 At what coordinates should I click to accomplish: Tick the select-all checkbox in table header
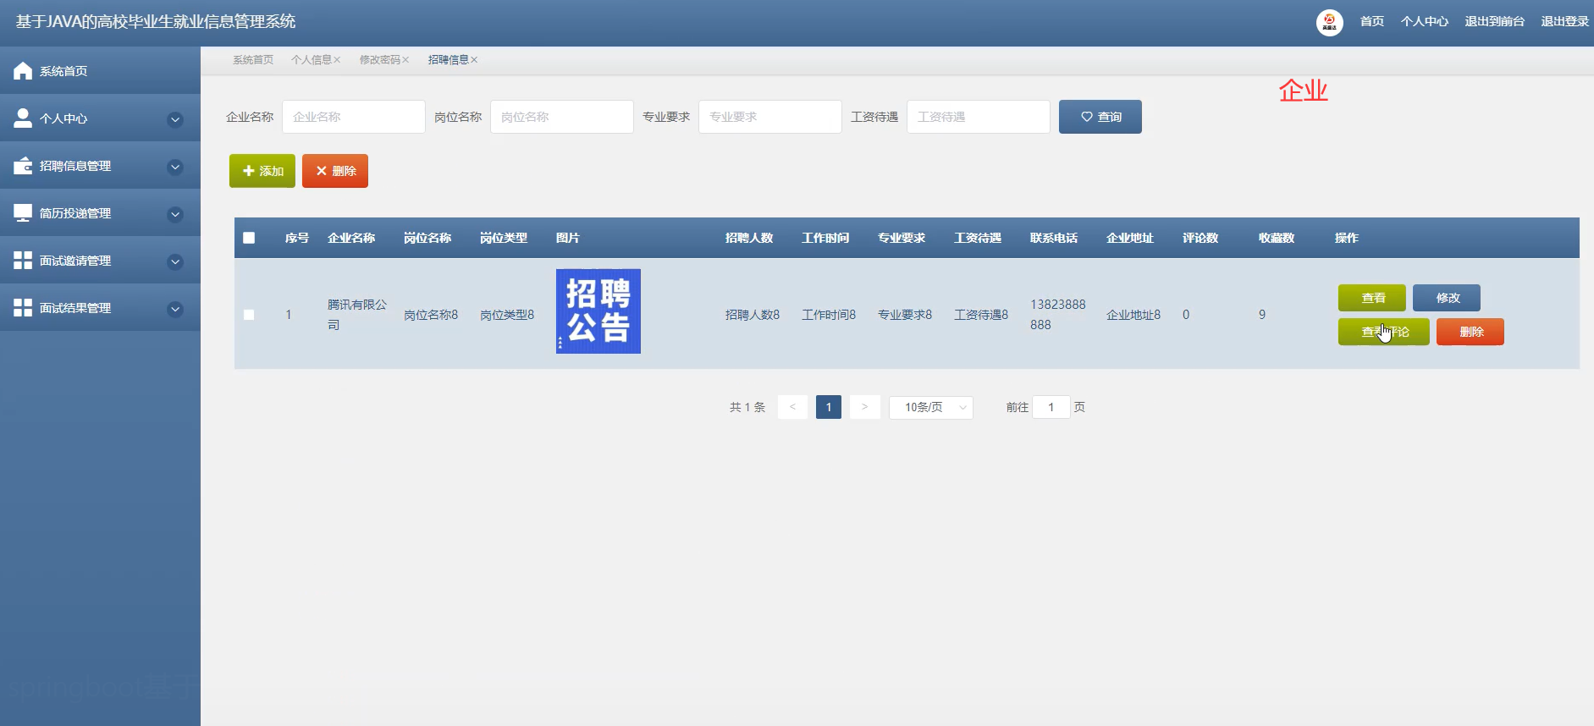[249, 238]
